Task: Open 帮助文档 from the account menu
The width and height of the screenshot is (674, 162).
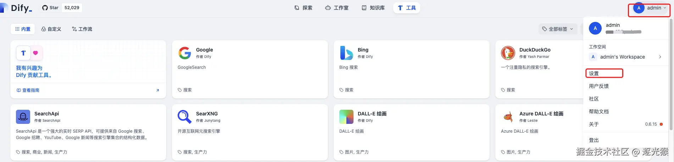Action: pyautogui.click(x=599, y=112)
